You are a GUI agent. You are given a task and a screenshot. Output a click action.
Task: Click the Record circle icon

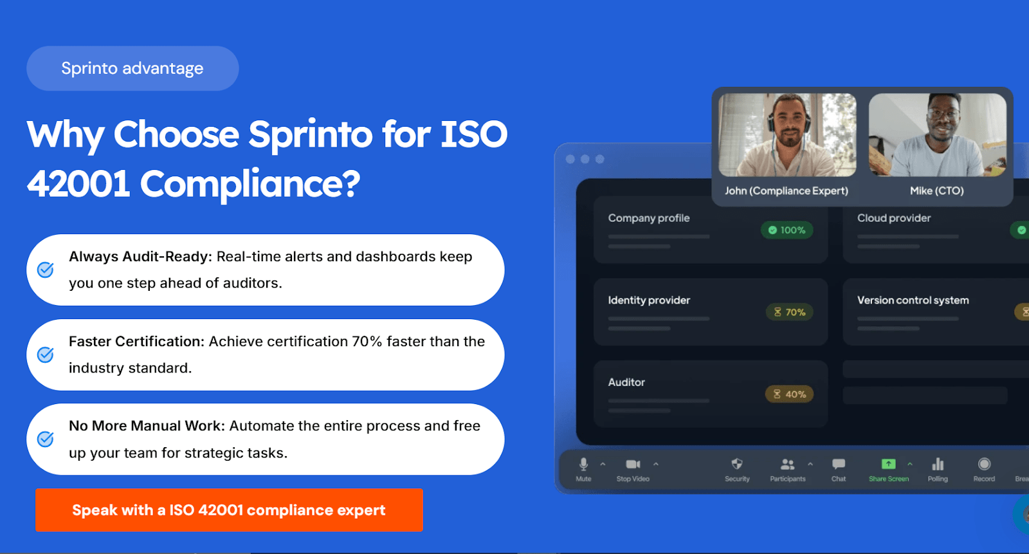[984, 464]
